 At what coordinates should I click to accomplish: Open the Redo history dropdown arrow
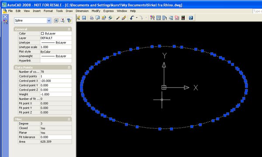pos(146,18)
